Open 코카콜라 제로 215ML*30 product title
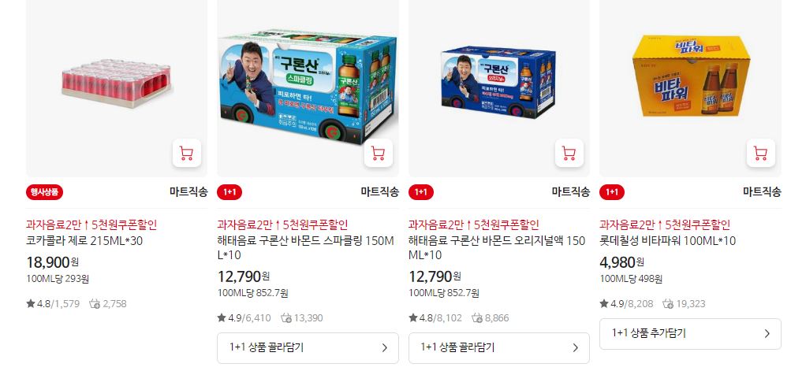Image resolution: width=791 pixels, height=371 pixels. (x=84, y=241)
